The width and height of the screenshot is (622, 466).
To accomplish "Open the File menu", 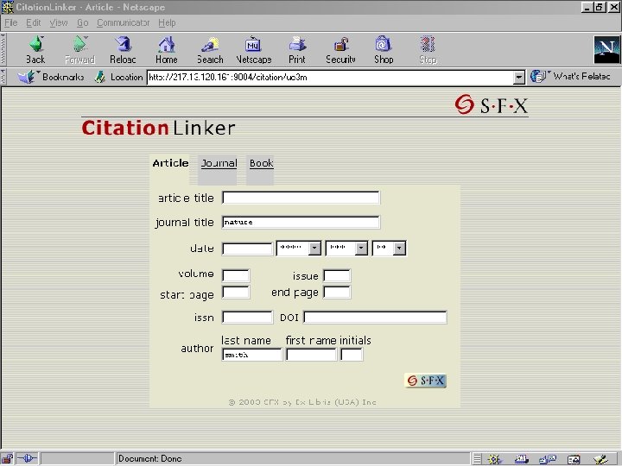I will click(x=10, y=23).
